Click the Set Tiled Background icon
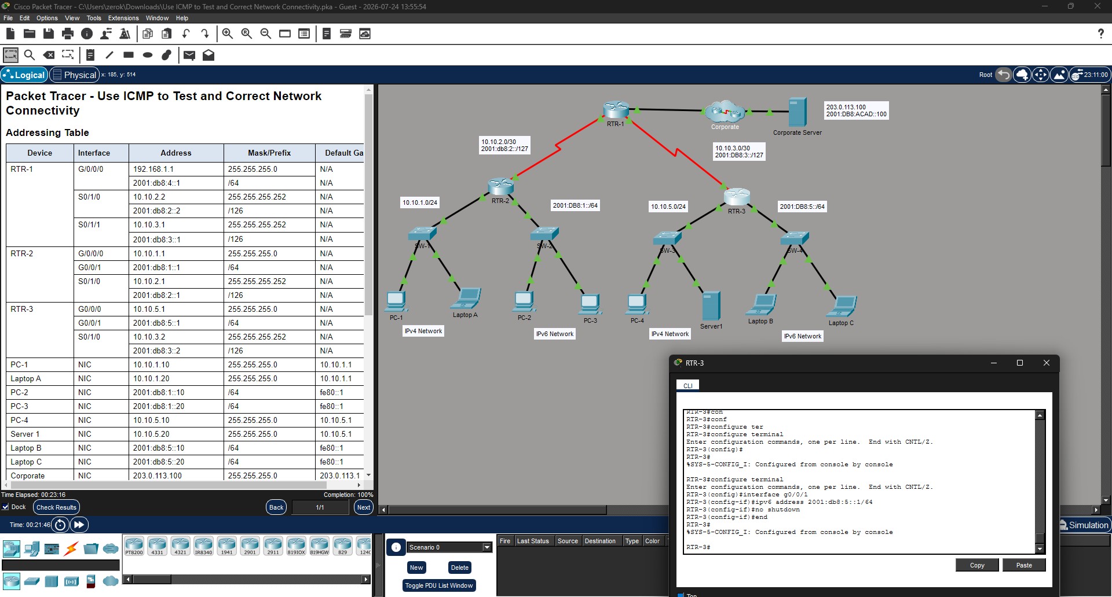 point(1059,75)
